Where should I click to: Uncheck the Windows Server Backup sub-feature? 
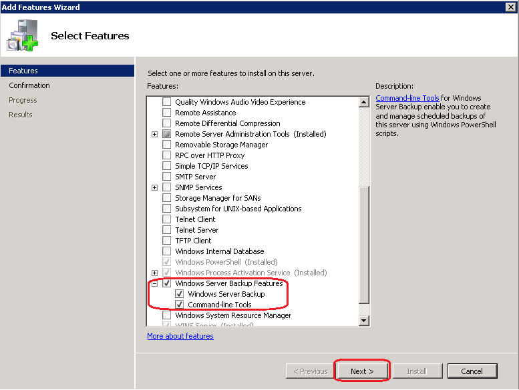coord(179,293)
